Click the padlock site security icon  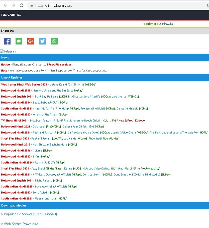pyautogui.click(x=32, y=5)
